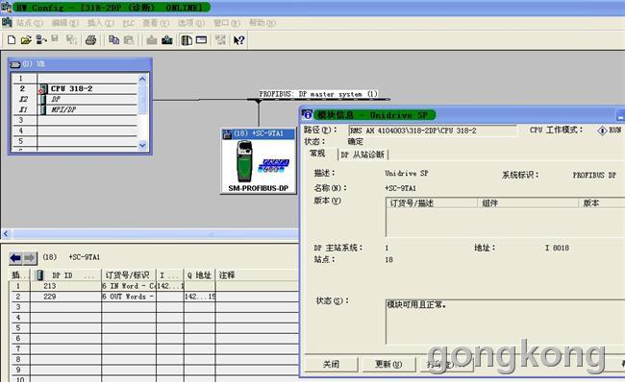
Task: Click the New document toolbar icon
Action: click(x=12, y=40)
